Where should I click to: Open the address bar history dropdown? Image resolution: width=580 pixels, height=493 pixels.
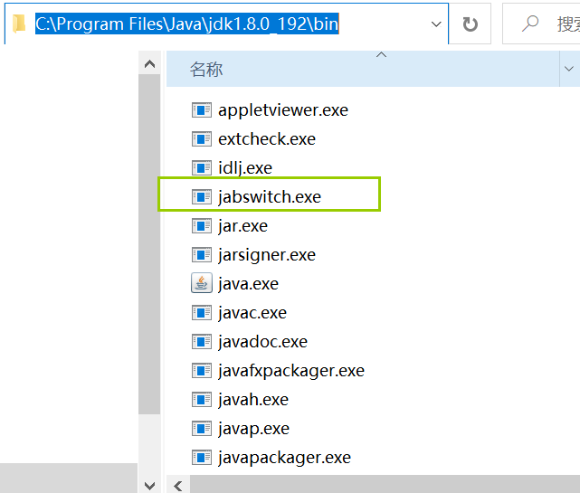click(x=436, y=24)
